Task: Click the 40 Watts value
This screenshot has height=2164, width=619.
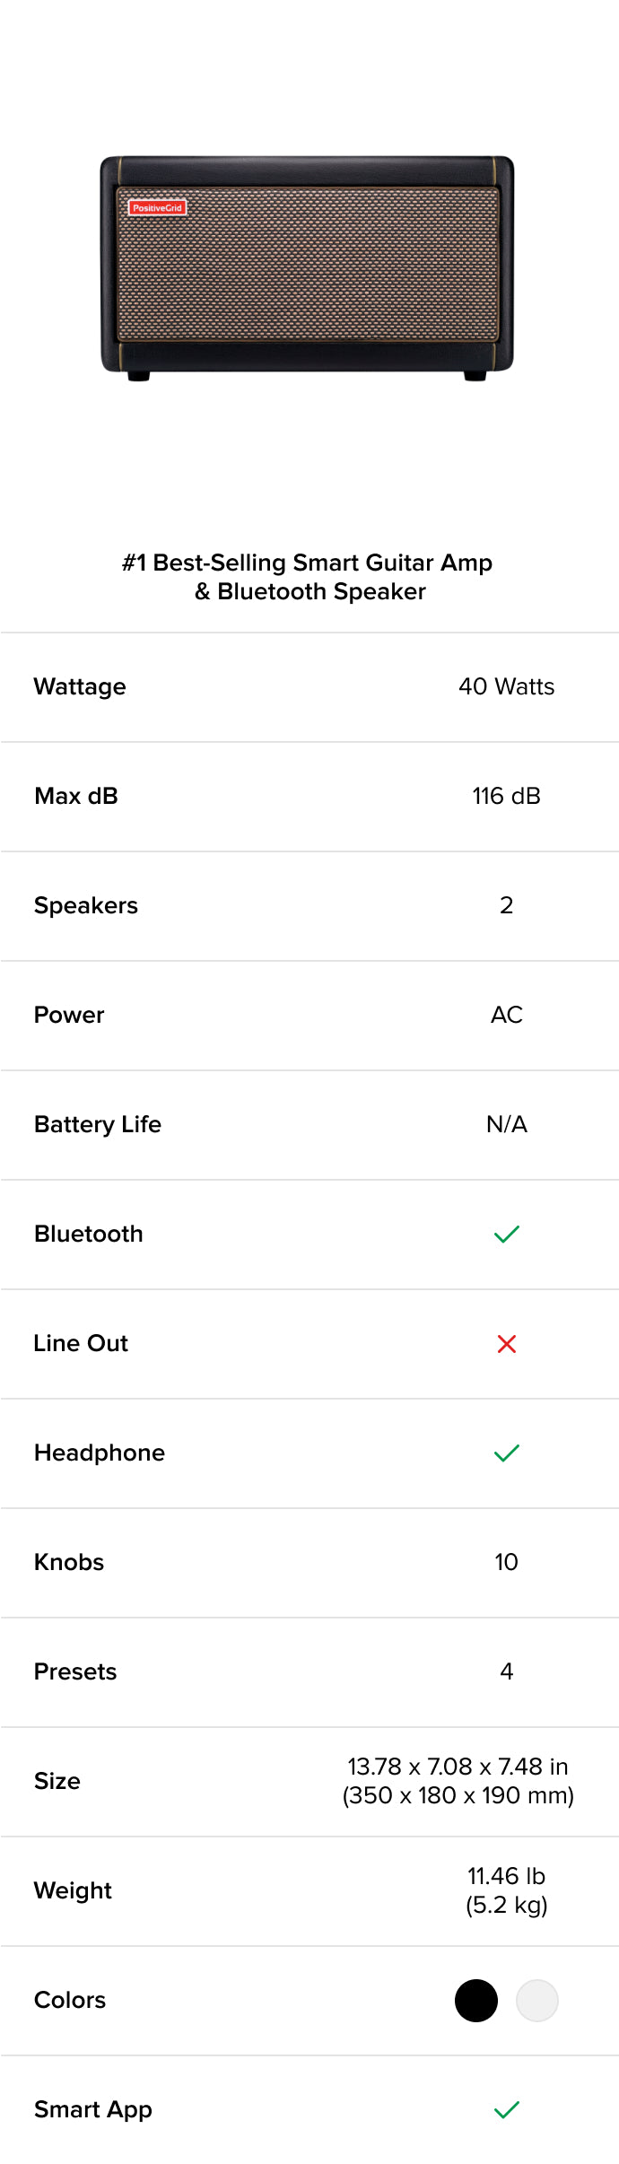Action: (507, 686)
